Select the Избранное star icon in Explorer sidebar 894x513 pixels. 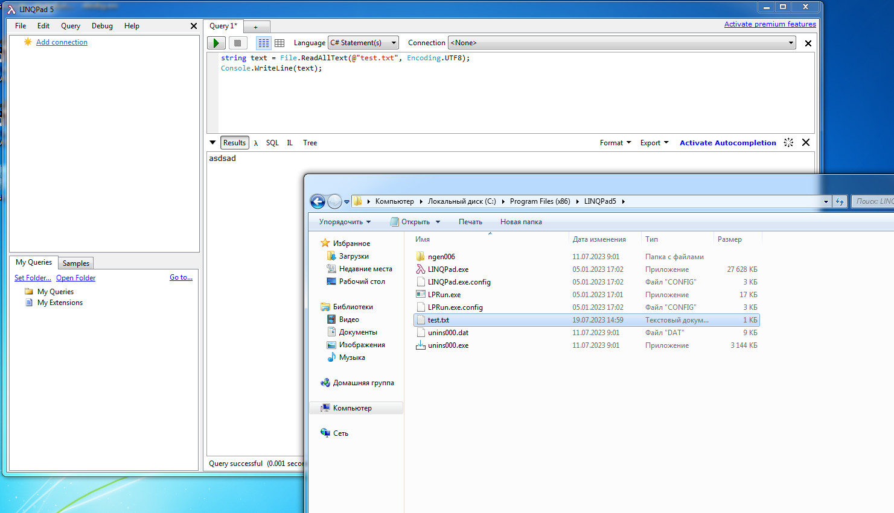coord(325,243)
